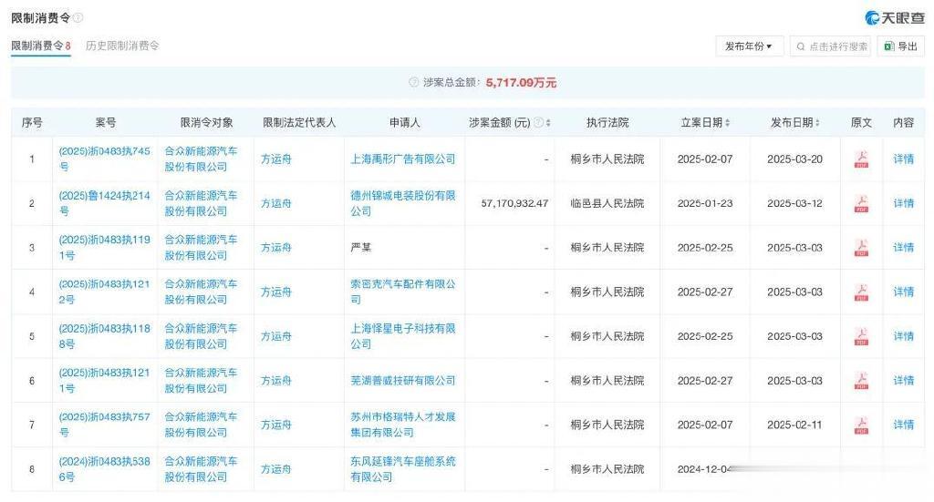Open 详情 for 苏州市格瑞特 row
Image resolution: width=934 pixels, height=502 pixels.
coord(903,425)
